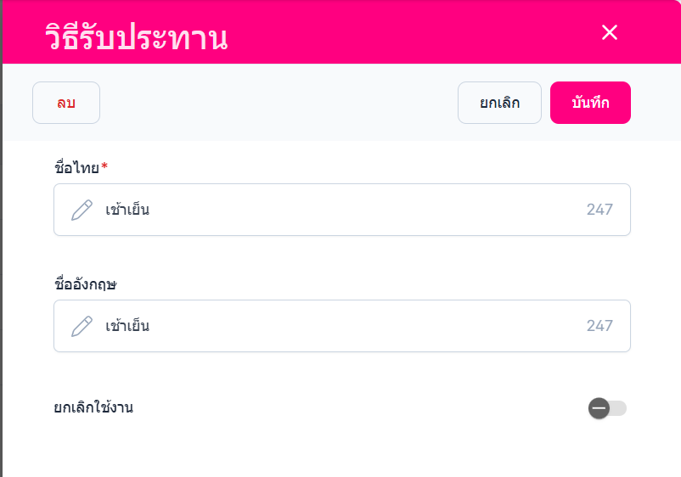The height and width of the screenshot is (477, 681).
Task: Close the วิธีรับประทาน dialog with X
Action: (x=609, y=32)
